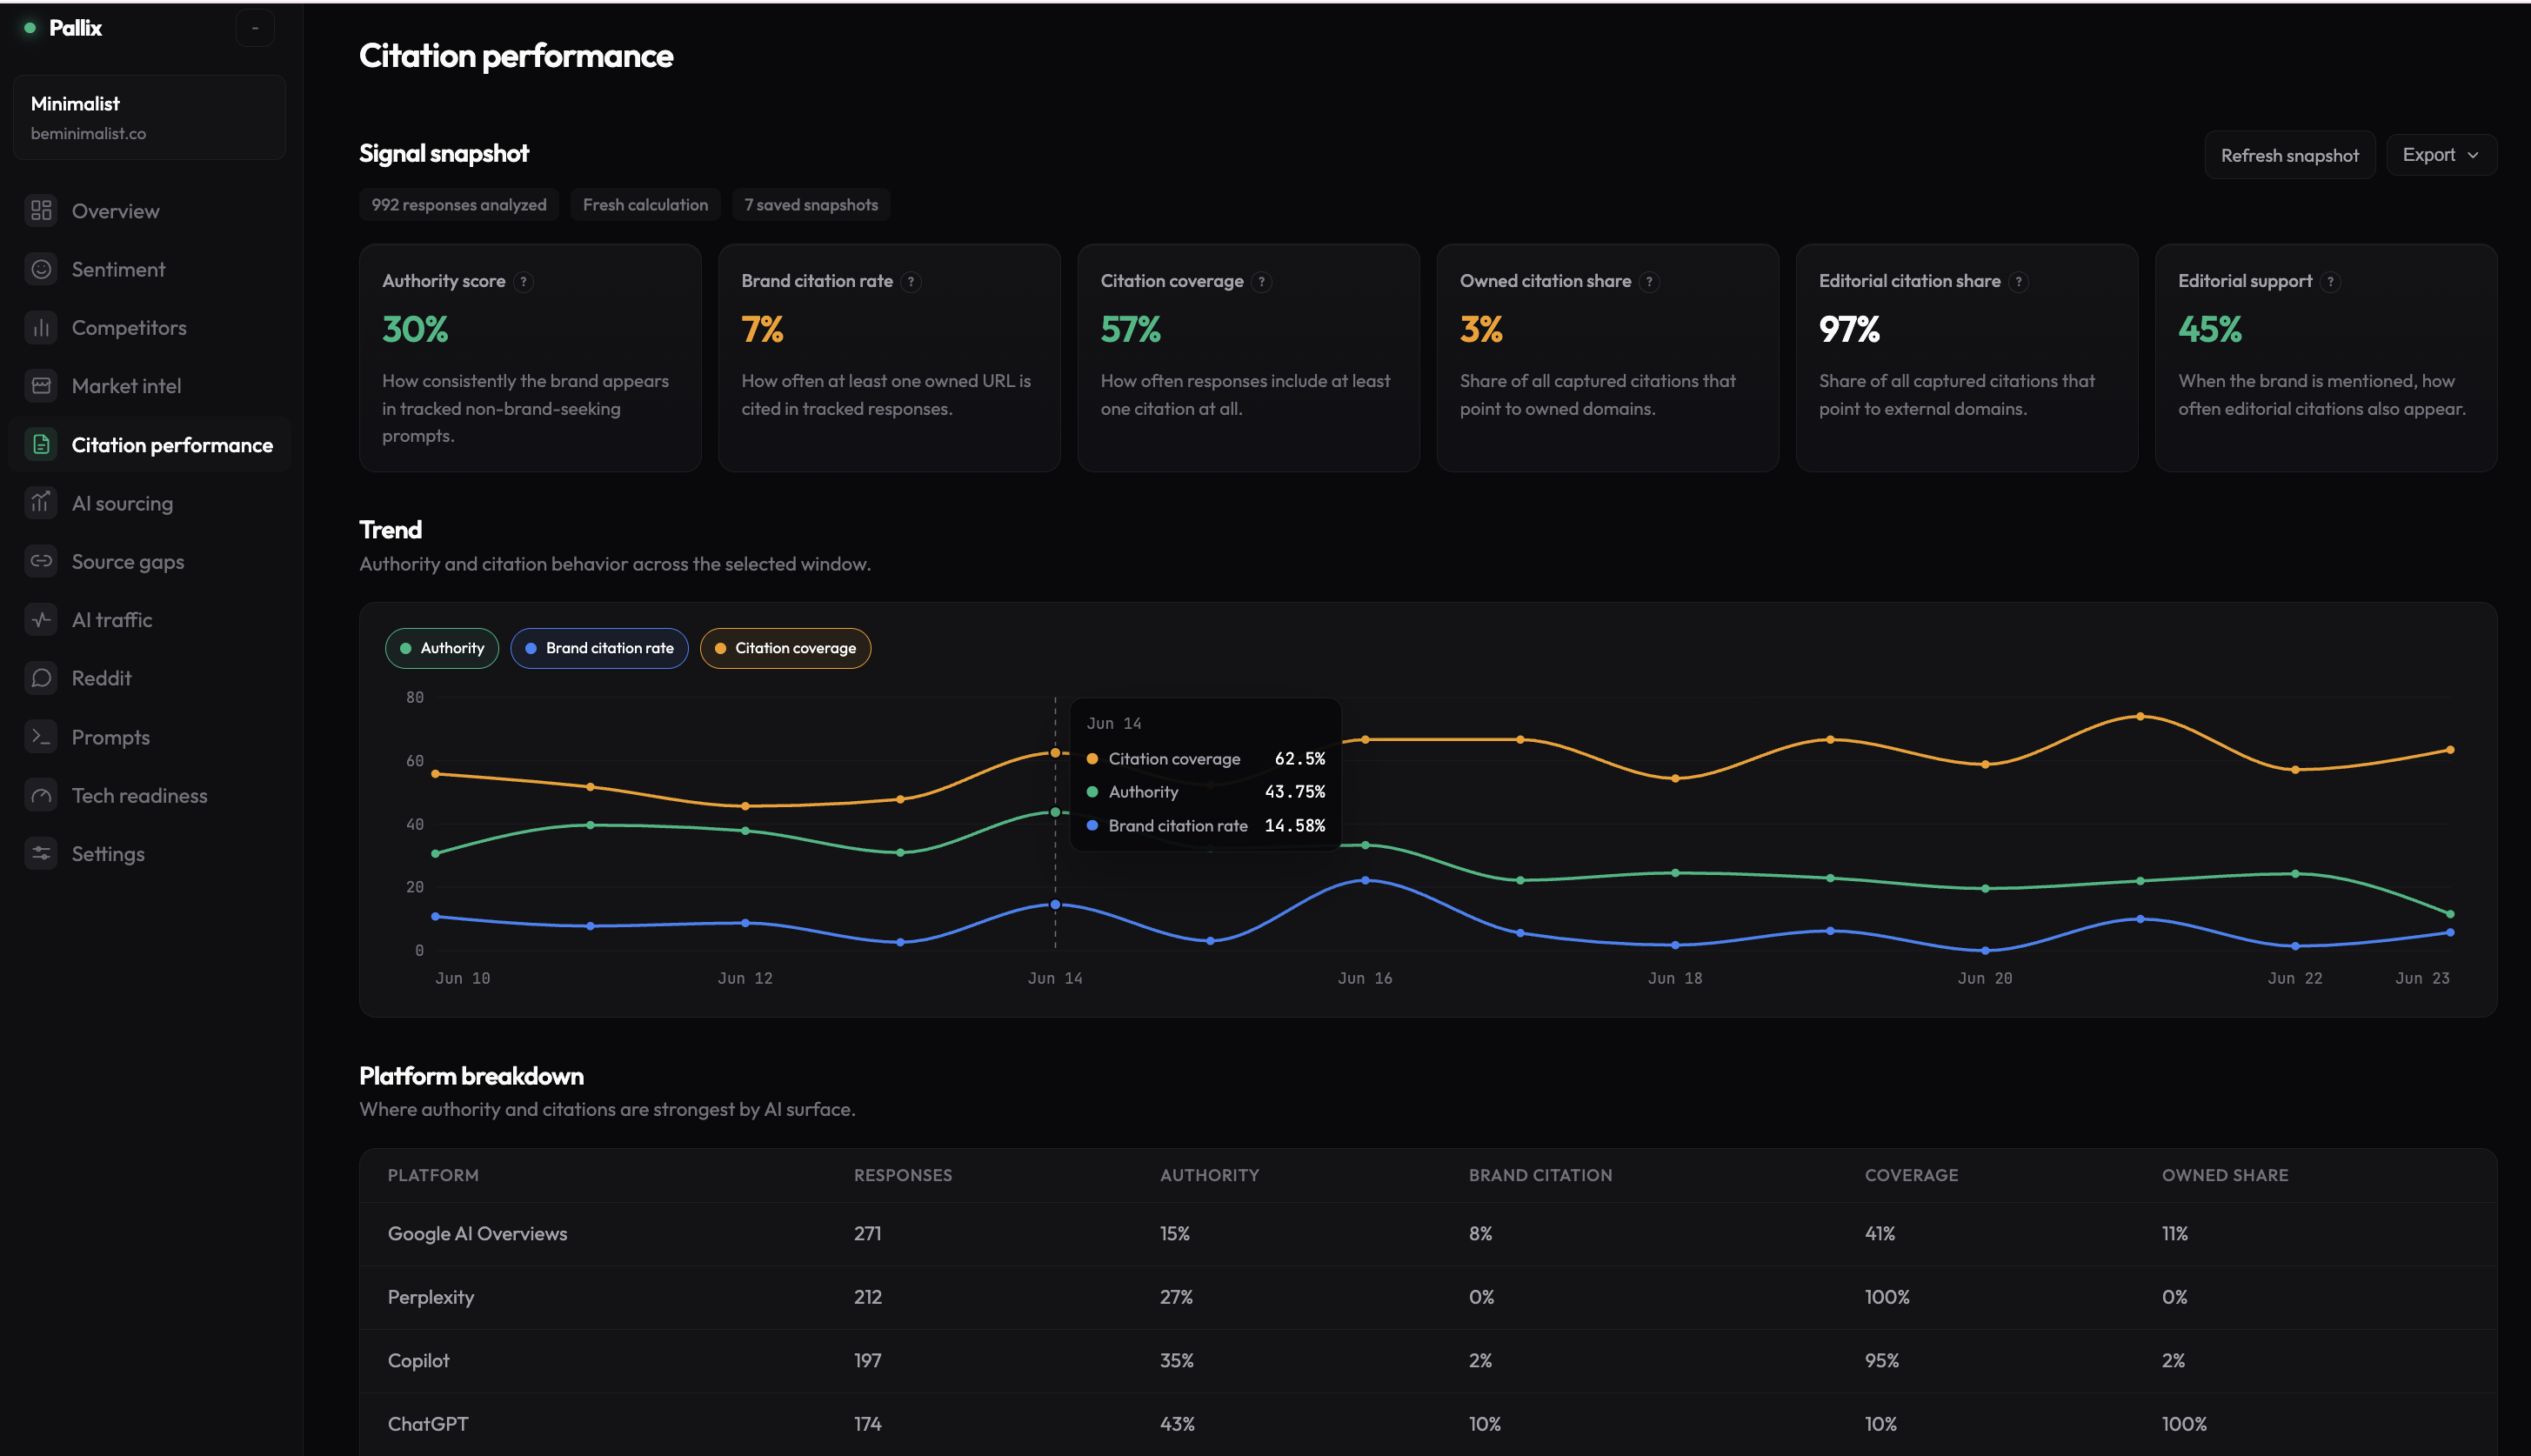Toggle the Authority series in chart legend
This screenshot has height=1456, width=2531.
click(442, 648)
